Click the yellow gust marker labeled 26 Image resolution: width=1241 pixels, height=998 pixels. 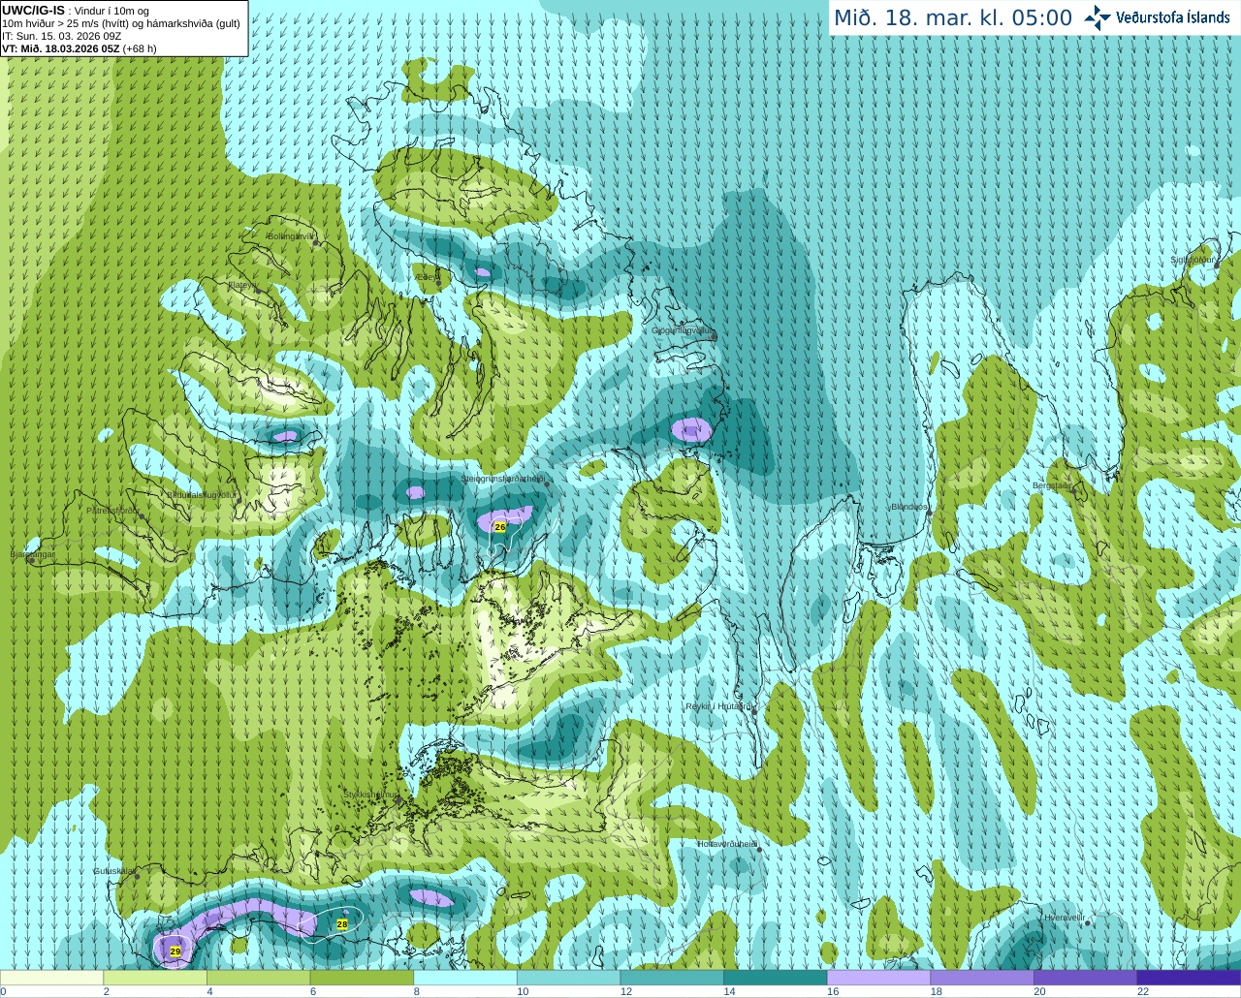499,527
